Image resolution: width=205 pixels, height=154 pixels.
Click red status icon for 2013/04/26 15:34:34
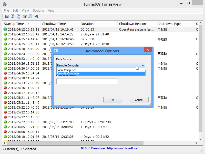pyautogui.click(x=5, y=73)
